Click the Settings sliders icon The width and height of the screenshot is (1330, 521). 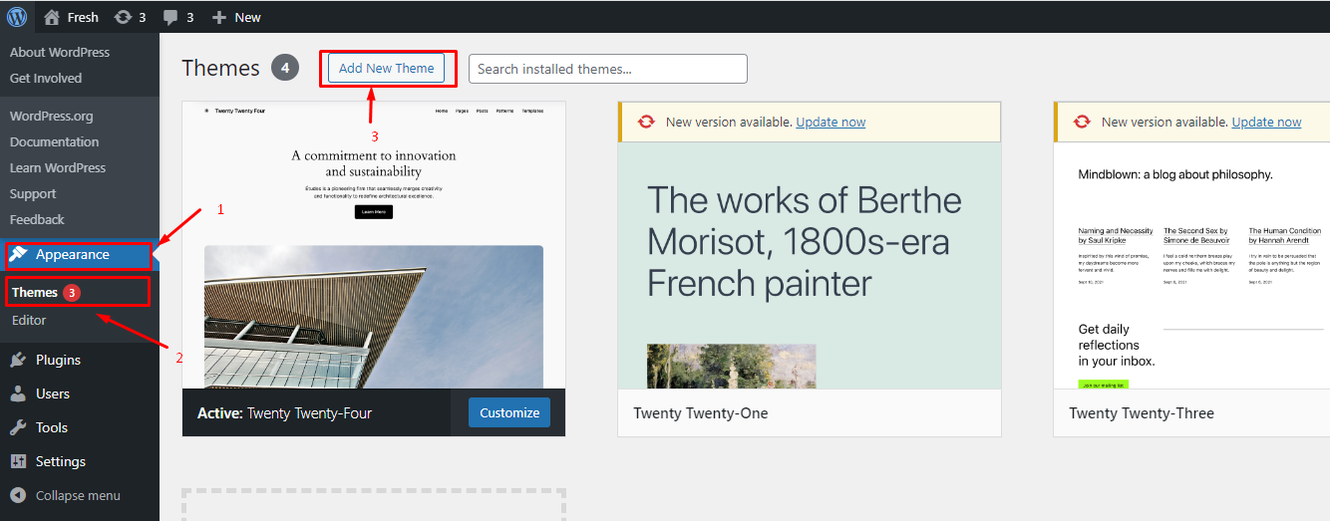click(x=18, y=461)
